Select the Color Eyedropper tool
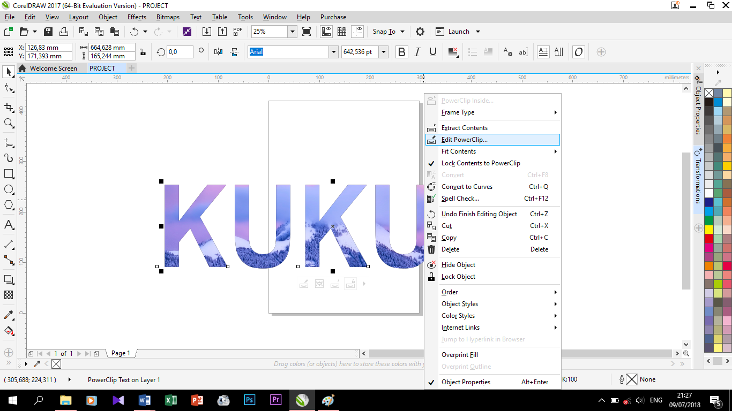732x411 pixels. tap(8, 315)
